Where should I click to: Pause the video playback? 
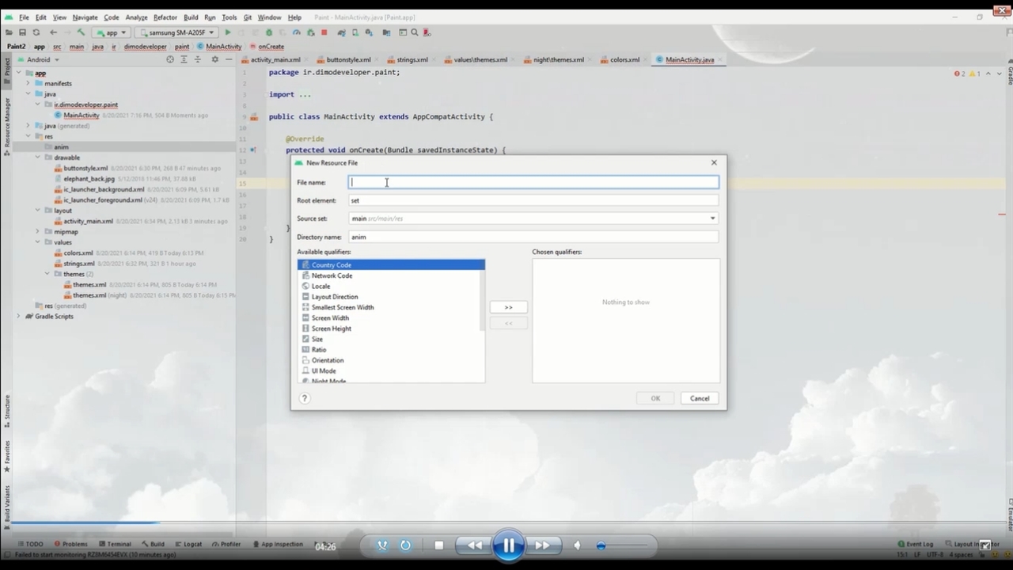pos(508,545)
